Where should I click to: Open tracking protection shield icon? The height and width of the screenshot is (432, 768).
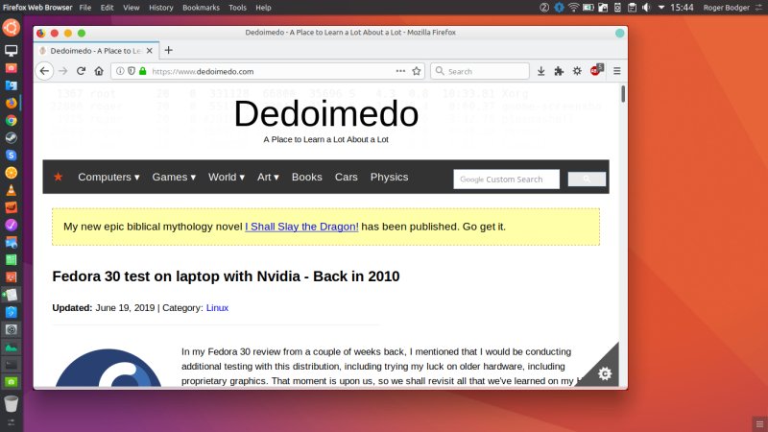click(132, 71)
